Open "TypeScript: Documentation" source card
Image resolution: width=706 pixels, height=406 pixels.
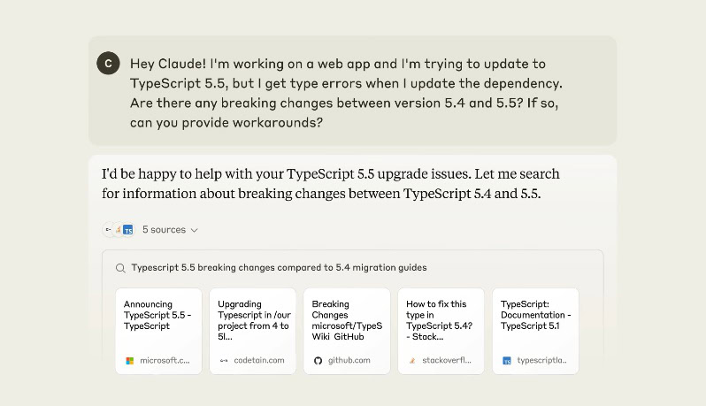point(535,330)
